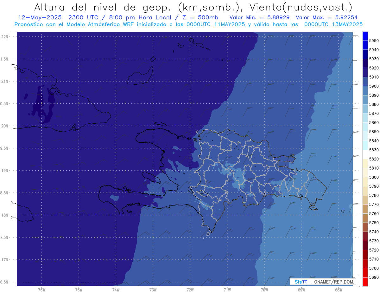The width and height of the screenshot is (380, 294).
Task: Click the '70W' longitude label
Action: point(264,290)
